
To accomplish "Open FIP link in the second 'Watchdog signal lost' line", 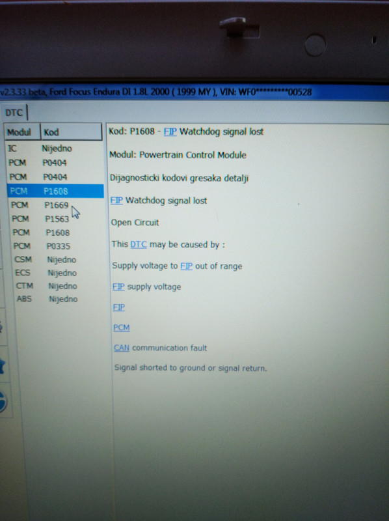I will click(x=116, y=201).
